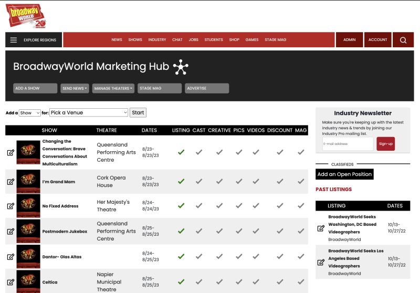Toggle Cast checkmark for I'm Grand Mam
Viewport: 420px width, 293px height.
(x=198, y=182)
